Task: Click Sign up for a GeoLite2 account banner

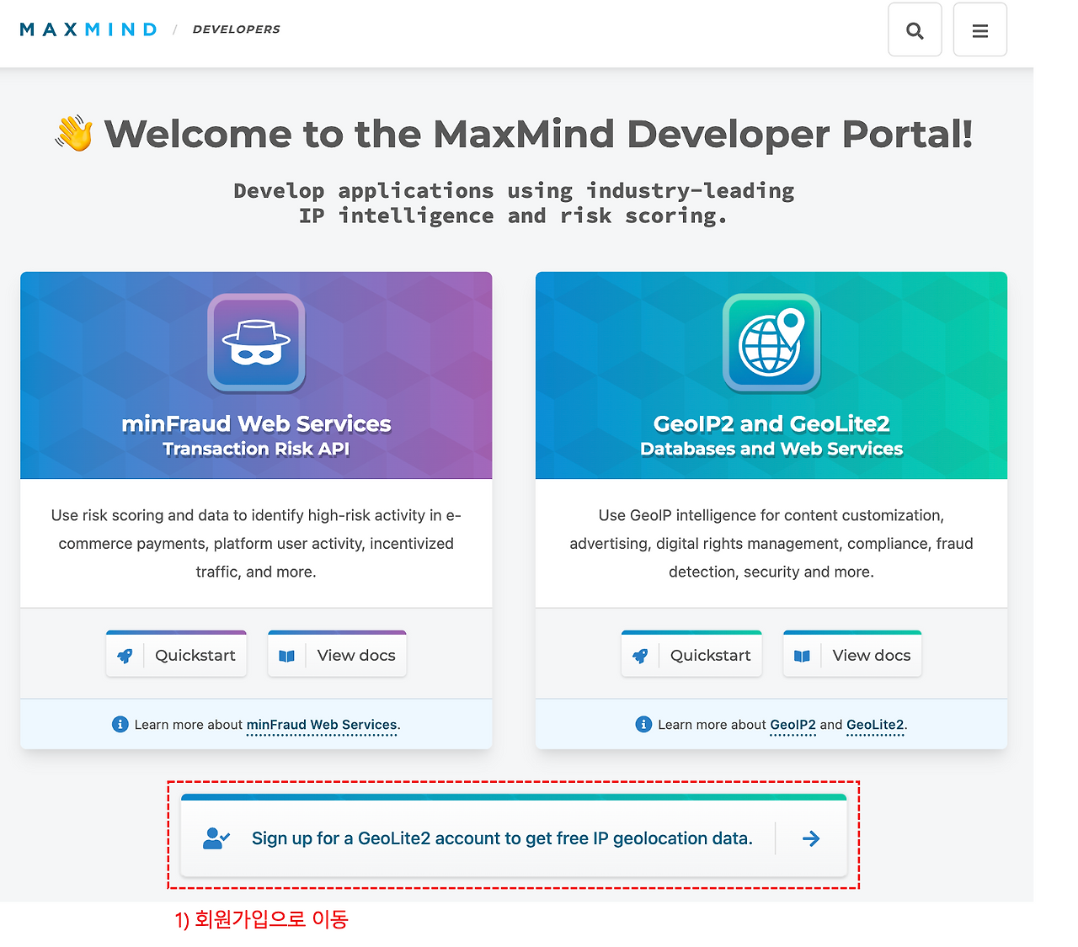Action: (514, 838)
